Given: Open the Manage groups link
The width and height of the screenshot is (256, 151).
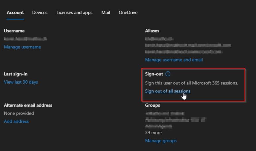Looking at the screenshot, I should pyautogui.click(x=161, y=141).
